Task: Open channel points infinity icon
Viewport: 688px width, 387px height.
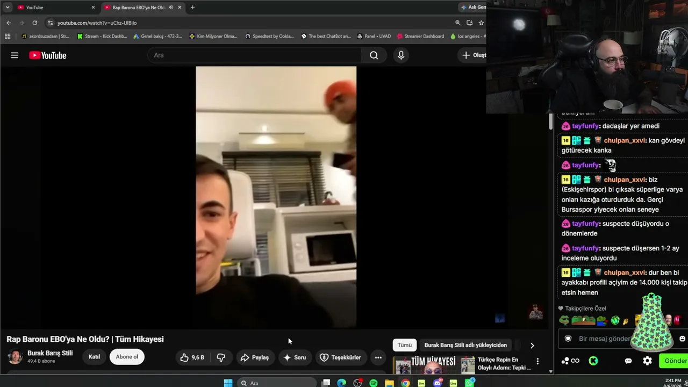Action: click(571, 361)
